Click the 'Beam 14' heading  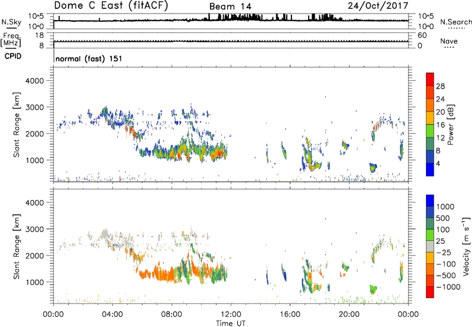(230, 6)
